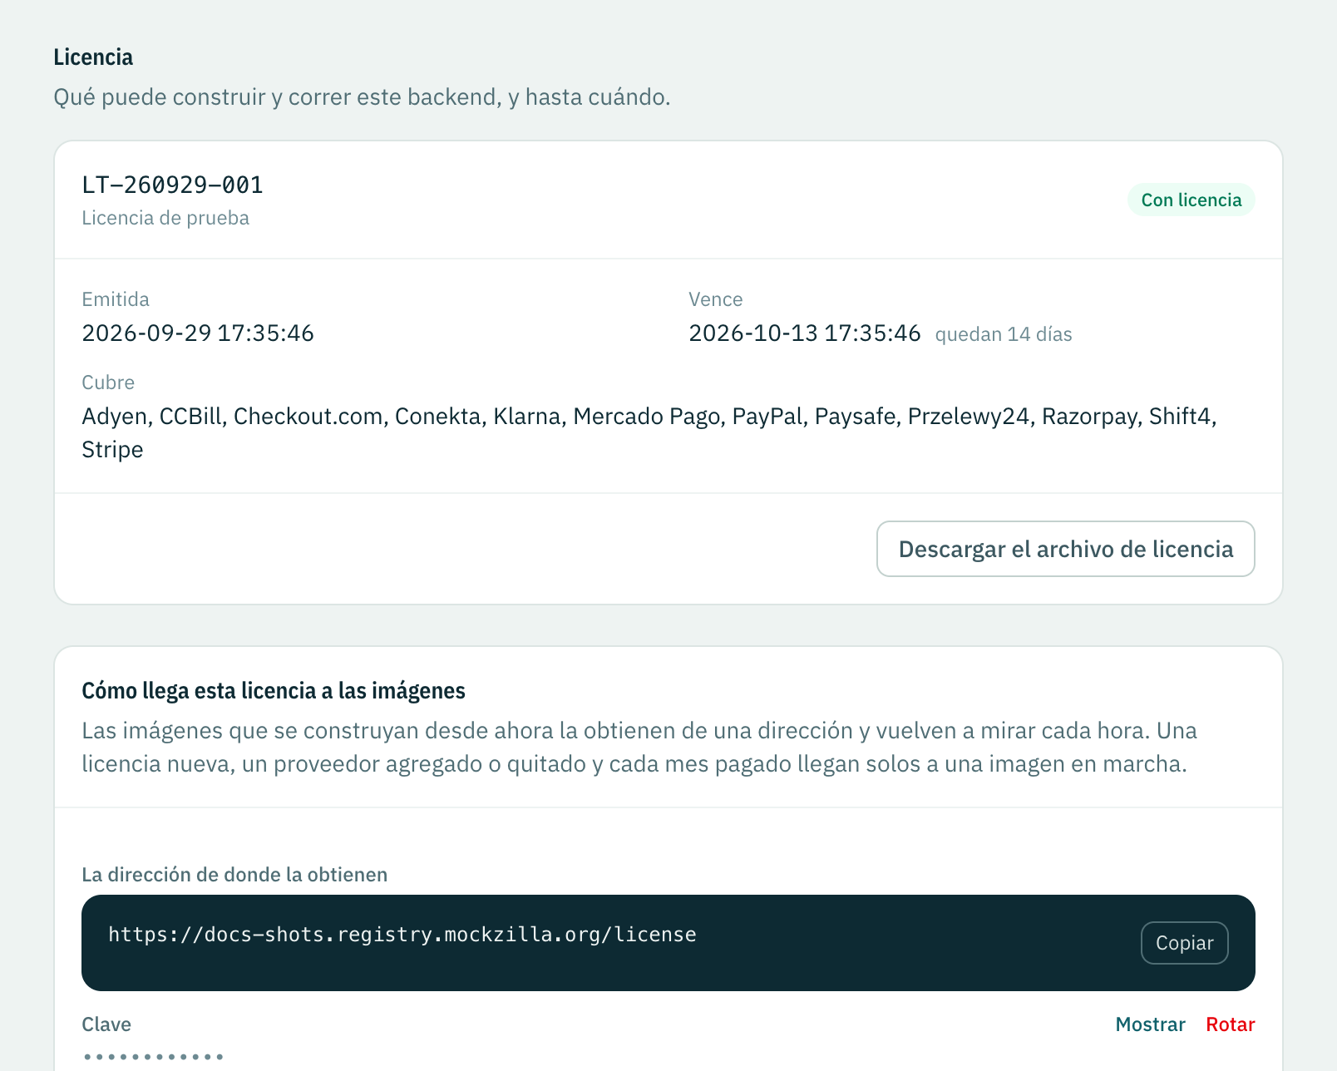Select the covered providers list starting with Adyen
The image size is (1337, 1071).
click(649, 432)
